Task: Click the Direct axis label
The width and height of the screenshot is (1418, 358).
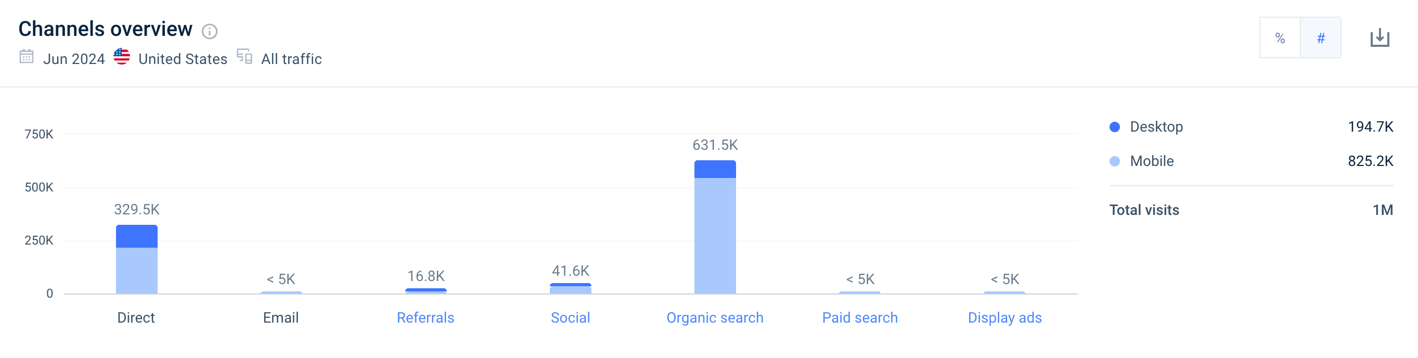Action: pos(136,318)
